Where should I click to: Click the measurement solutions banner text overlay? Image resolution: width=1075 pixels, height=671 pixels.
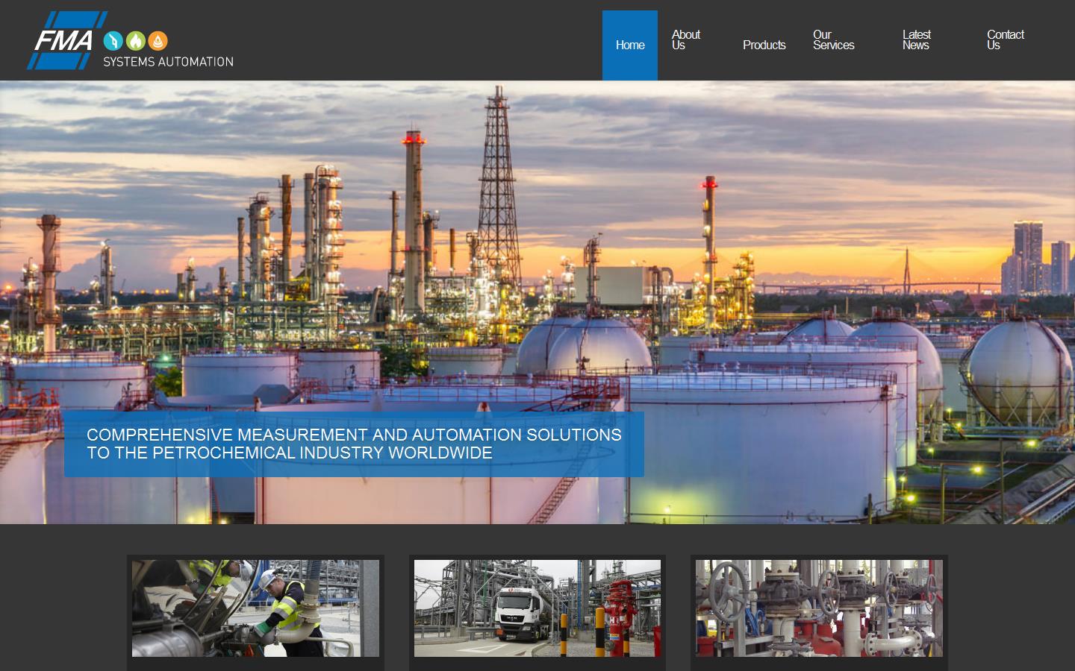click(355, 443)
